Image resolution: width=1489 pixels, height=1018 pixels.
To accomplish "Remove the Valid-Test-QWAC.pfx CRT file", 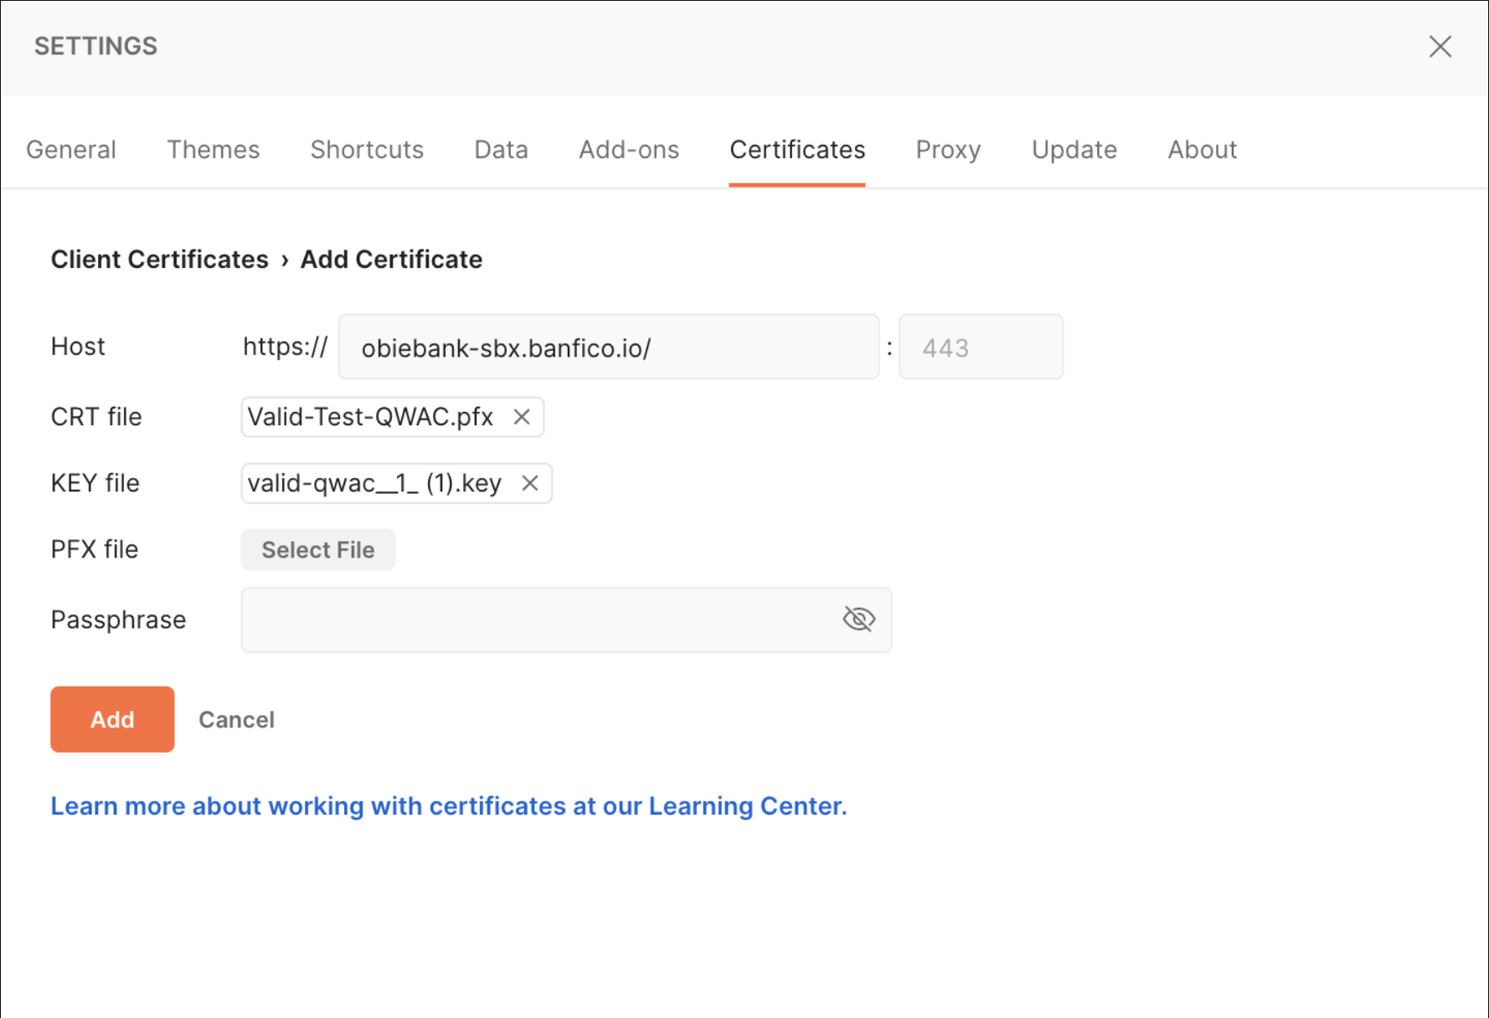I will [522, 417].
